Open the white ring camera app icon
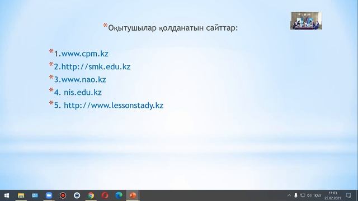This screenshot has height=201, width=358. tap(77, 195)
